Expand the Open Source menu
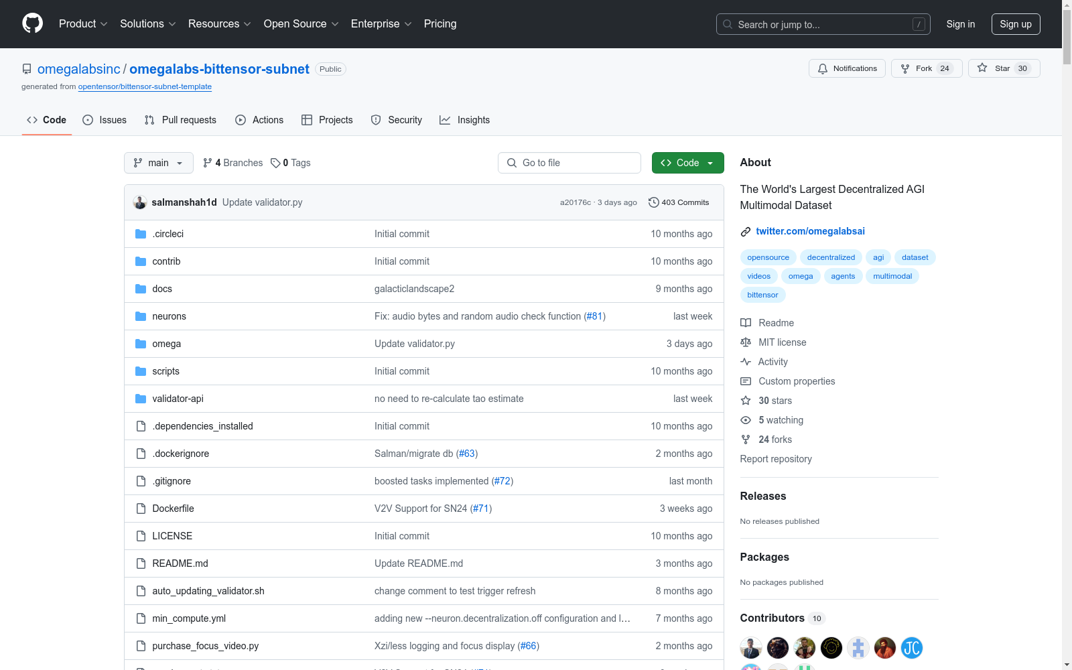This screenshot has height=670, width=1072. tap(301, 24)
